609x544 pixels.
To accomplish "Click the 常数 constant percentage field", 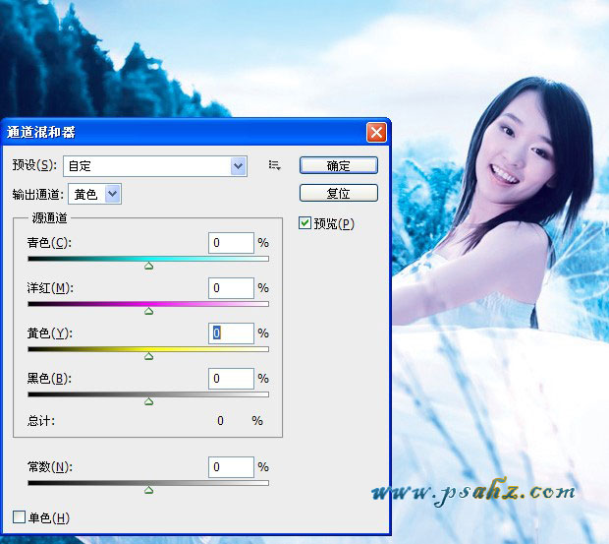I will click(231, 466).
